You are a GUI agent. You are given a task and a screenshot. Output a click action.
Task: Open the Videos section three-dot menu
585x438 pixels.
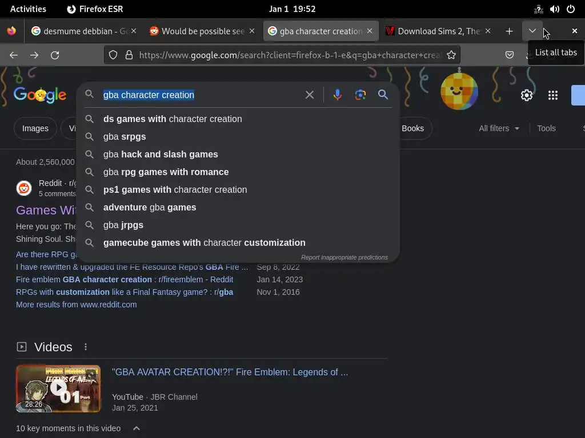pos(86,347)
